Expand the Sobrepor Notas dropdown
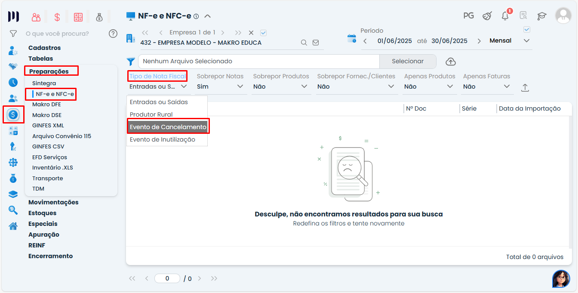This screenshot has width=578, height=293. coord(221,86)
